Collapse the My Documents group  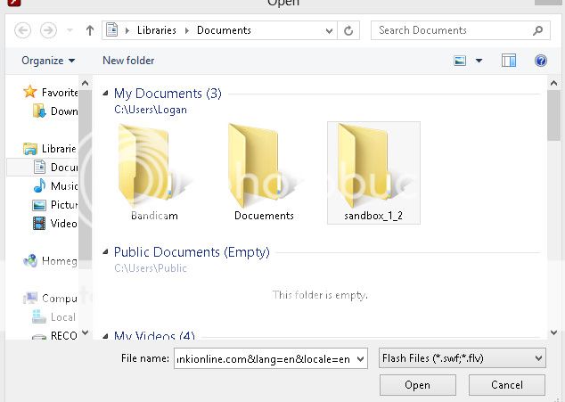[107, 94]
